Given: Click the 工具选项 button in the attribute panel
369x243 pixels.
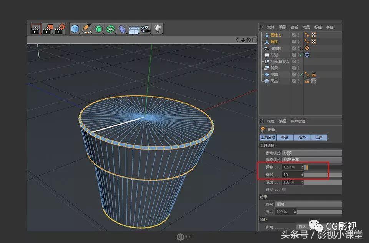Looking at the screenshot, I should click(268, 137).
